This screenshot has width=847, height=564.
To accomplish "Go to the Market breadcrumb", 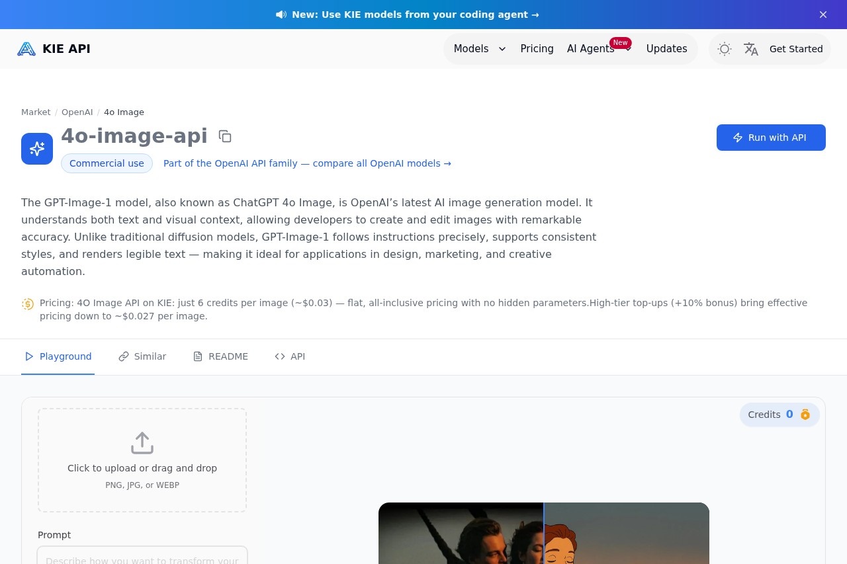I will 36,112.
